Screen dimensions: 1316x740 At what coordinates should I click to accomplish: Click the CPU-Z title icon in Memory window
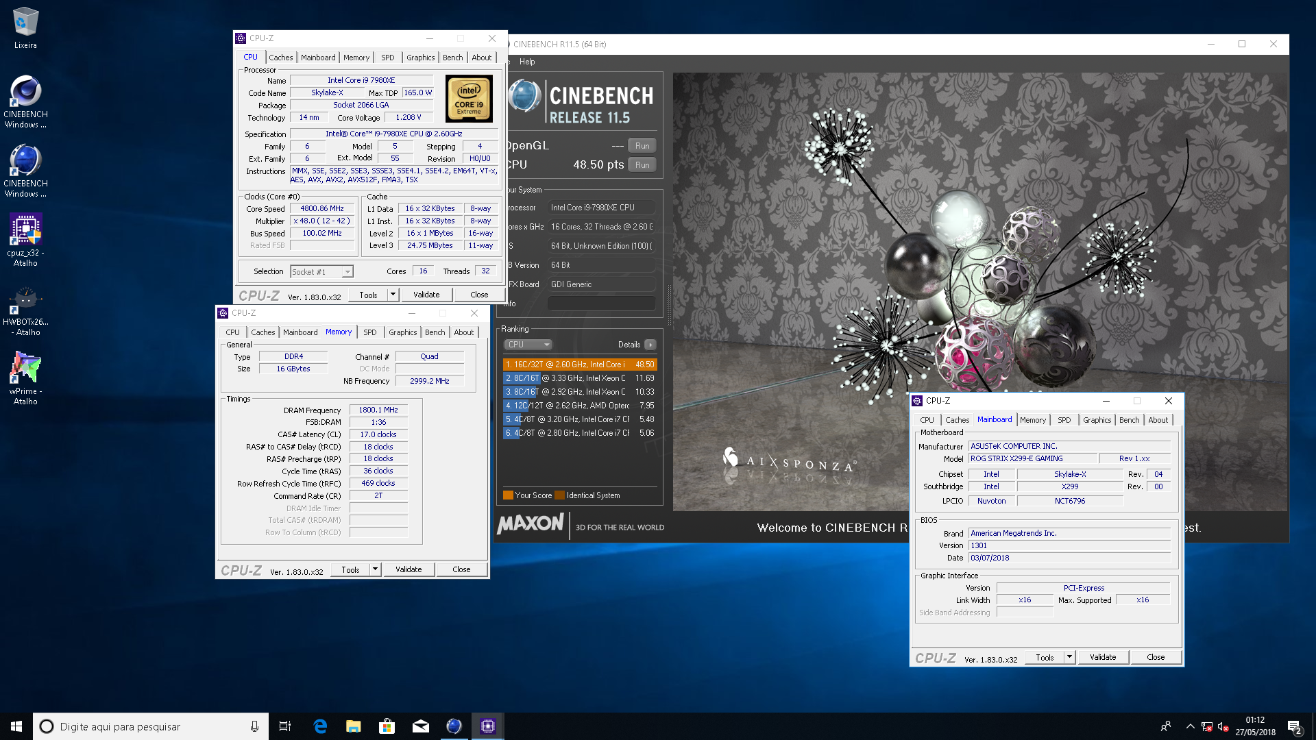click(223, 313)
